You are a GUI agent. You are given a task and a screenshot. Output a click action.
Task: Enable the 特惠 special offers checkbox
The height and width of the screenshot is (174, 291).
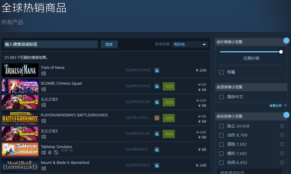[x=221, y=72]
